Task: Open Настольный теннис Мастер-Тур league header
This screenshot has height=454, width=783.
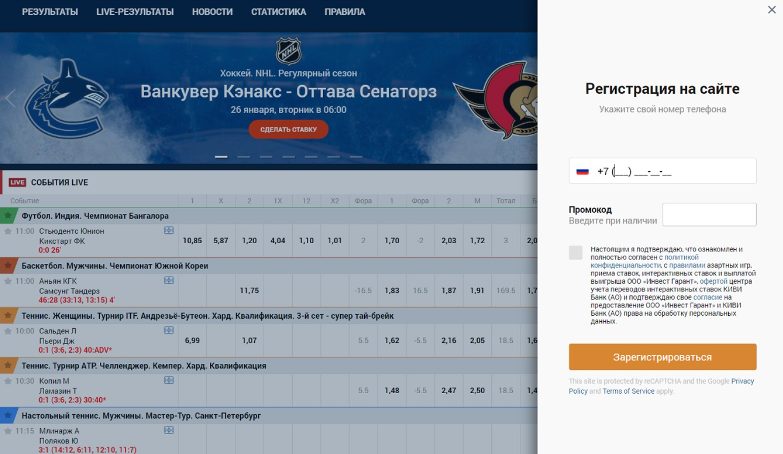Action: click(141, 415)
